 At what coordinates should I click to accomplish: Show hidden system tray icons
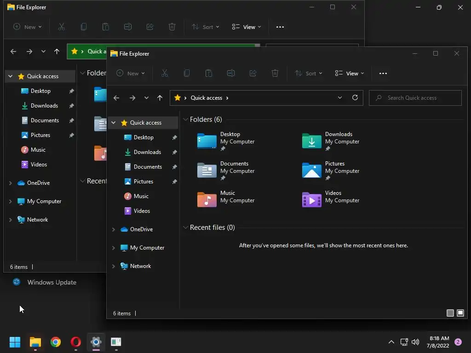coord(391,342)
